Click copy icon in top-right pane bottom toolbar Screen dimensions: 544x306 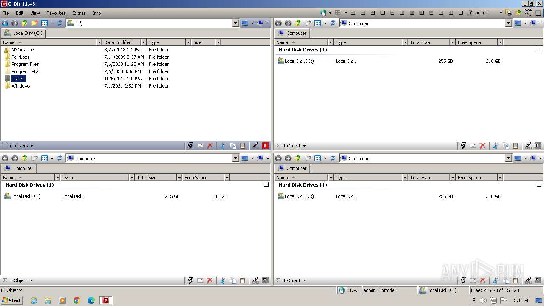coord(506,146)
